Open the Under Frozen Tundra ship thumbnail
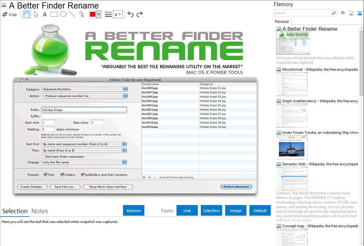This screenshot has height=246, width=364. coord(292,147)
